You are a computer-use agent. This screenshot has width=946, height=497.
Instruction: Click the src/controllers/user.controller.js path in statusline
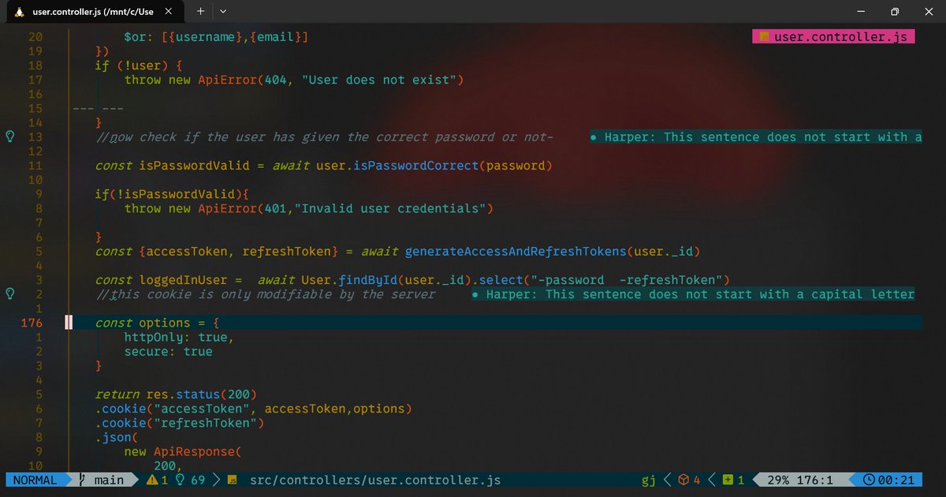375,480
